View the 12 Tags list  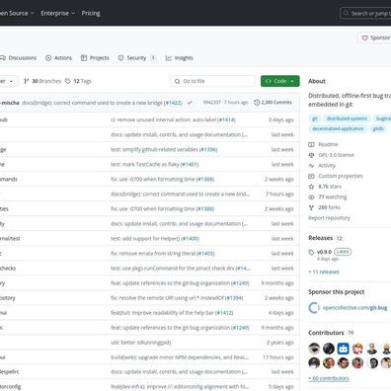78,81
